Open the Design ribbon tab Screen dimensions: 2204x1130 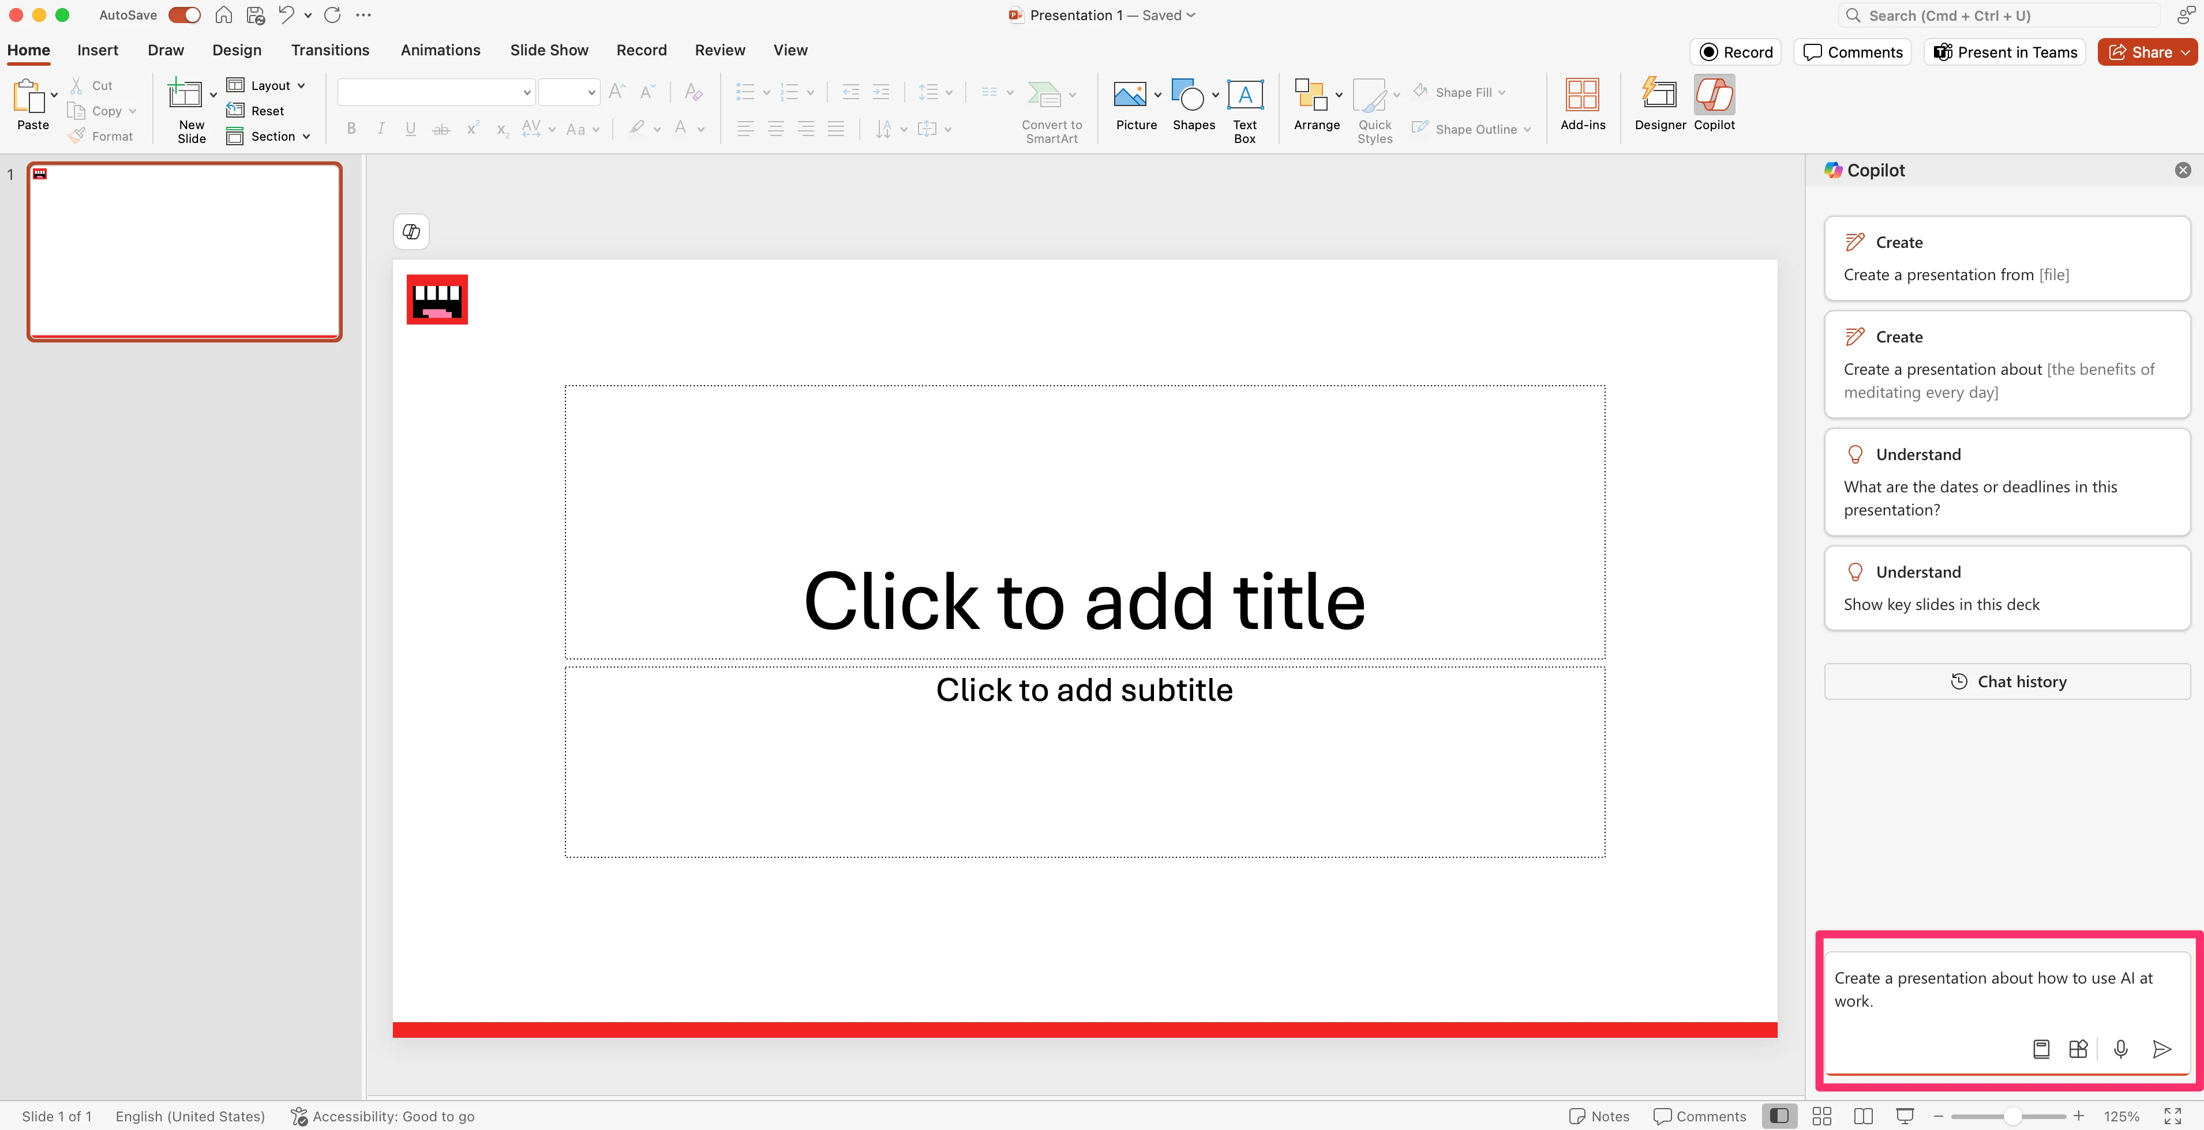point(237,50)
